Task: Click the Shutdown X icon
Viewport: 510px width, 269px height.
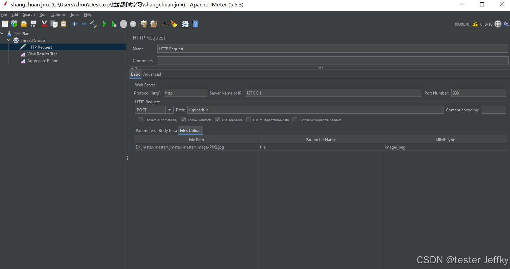Action: (x=133, y=24)
